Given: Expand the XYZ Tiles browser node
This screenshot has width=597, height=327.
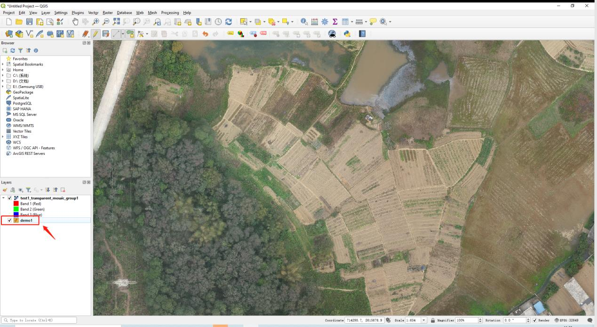Looking at the screenshot, I should coord(3,137).
